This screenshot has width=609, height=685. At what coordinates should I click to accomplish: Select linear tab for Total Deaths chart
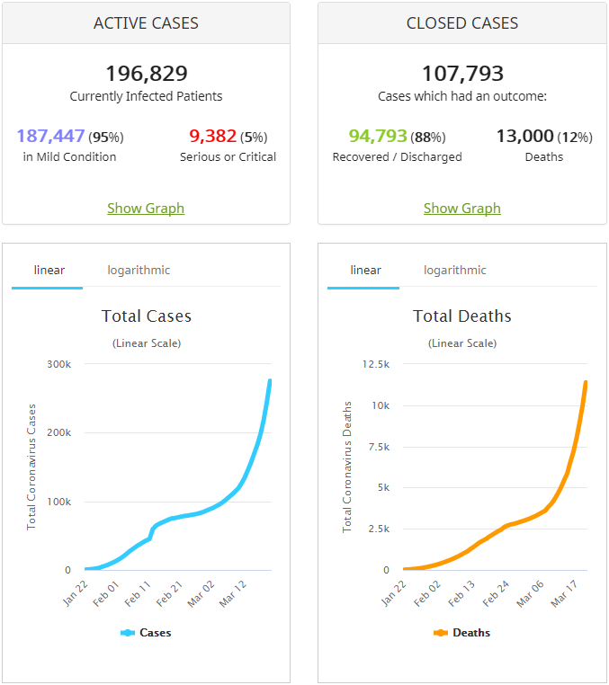[x=365, y=271]
